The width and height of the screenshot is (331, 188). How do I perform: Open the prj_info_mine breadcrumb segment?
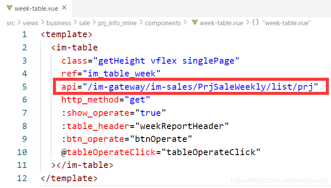117,23
